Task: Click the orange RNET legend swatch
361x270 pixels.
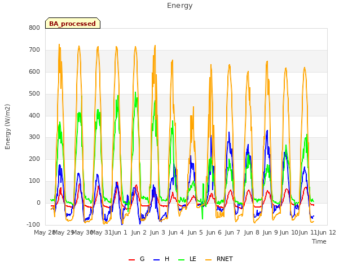Action: click(208, 260)
